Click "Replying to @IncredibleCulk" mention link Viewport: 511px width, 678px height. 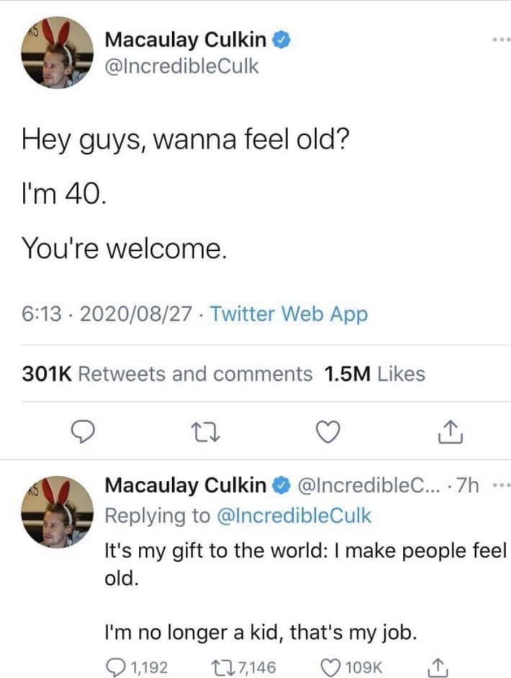pyautogui.click(x=294, y=515)
